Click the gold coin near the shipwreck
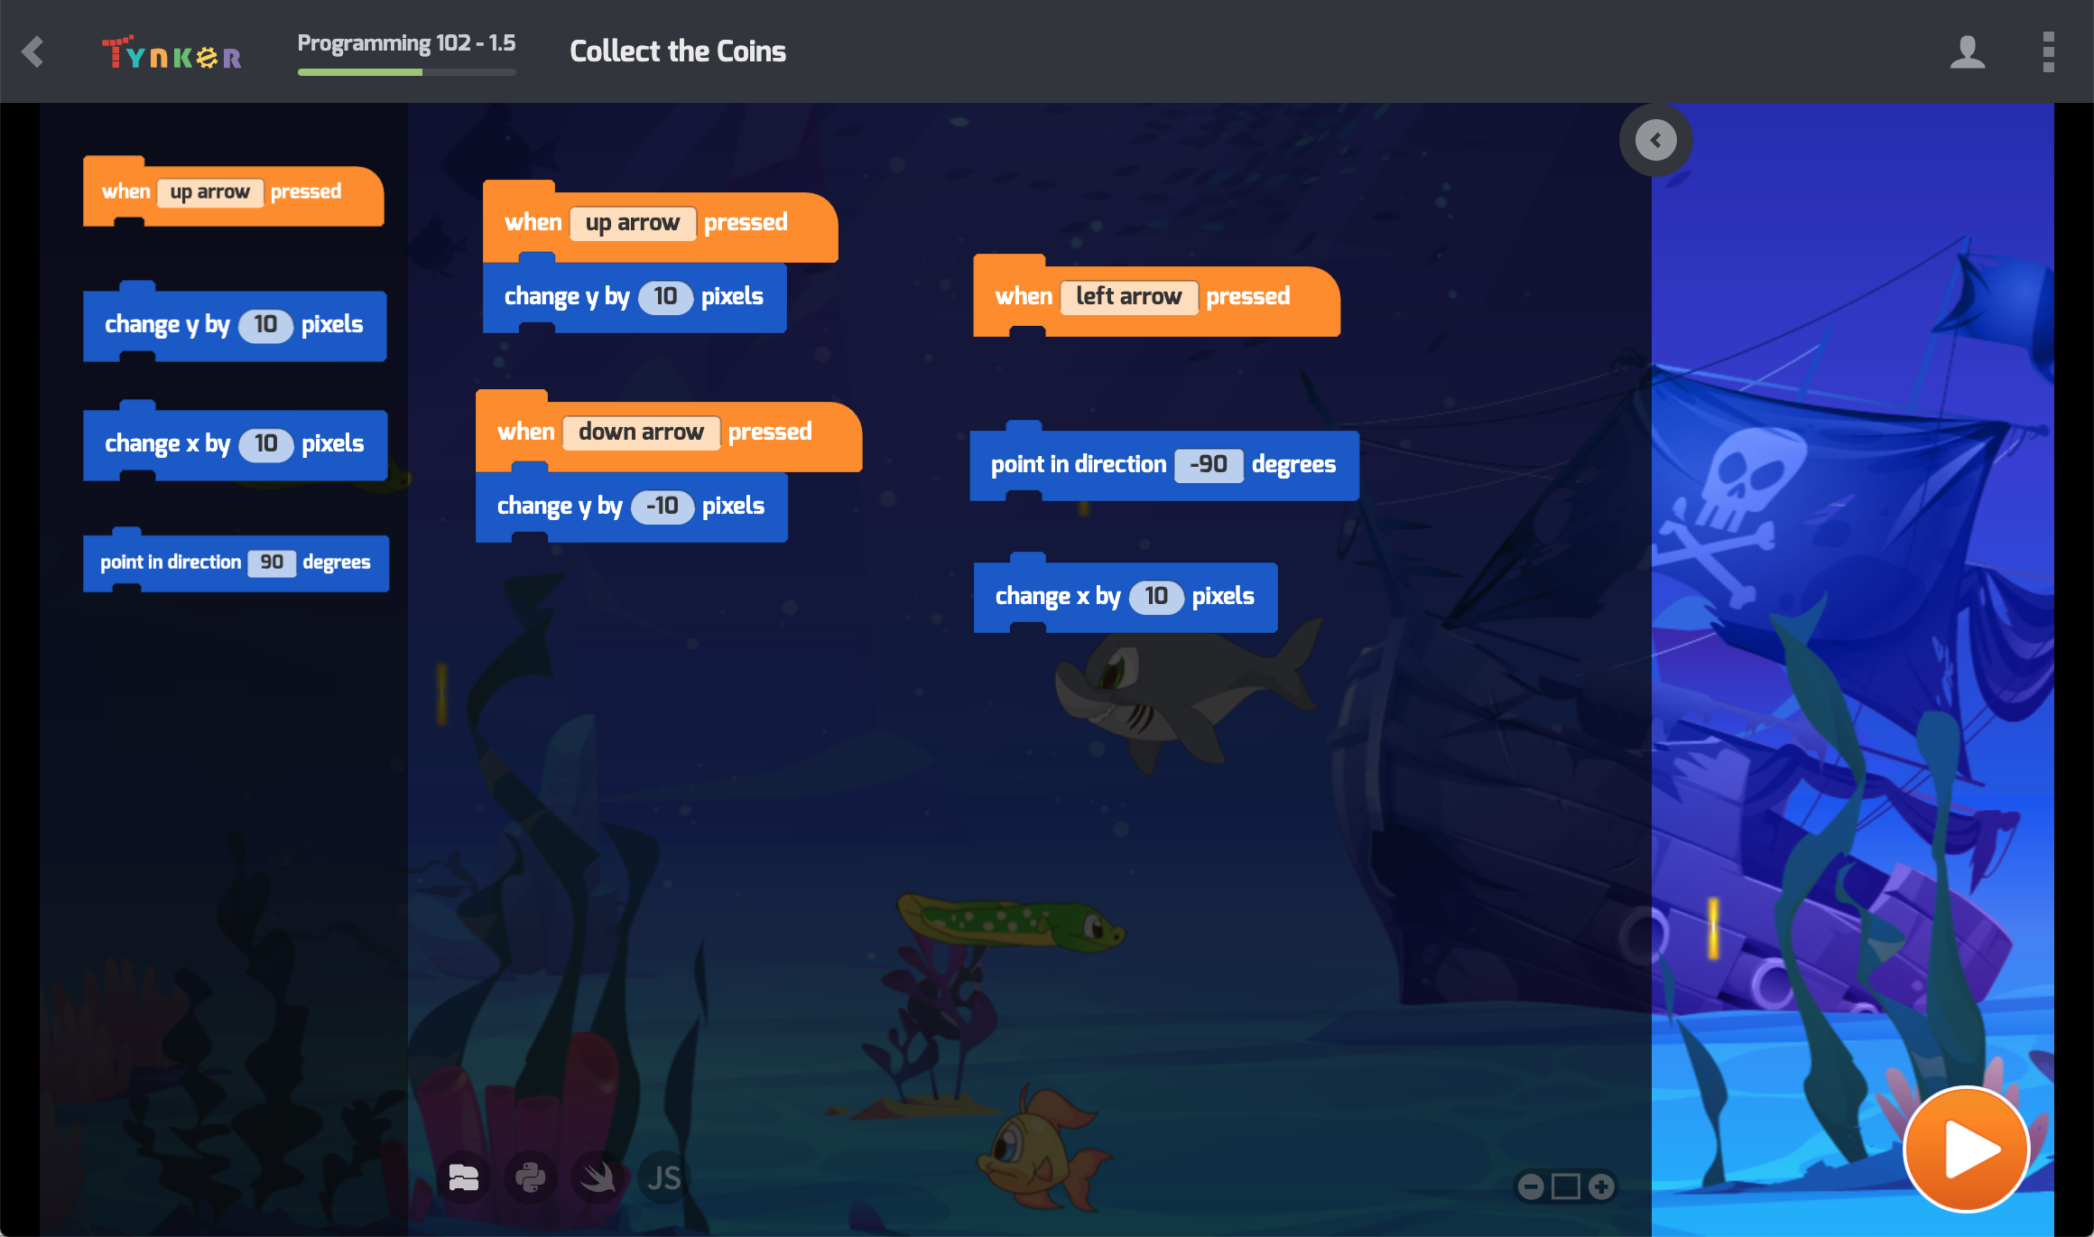Viewport: 2094px width, 1237px height. [x=1712, y=927]
